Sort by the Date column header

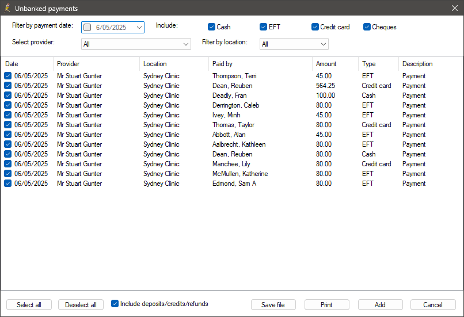click(27, 64)
